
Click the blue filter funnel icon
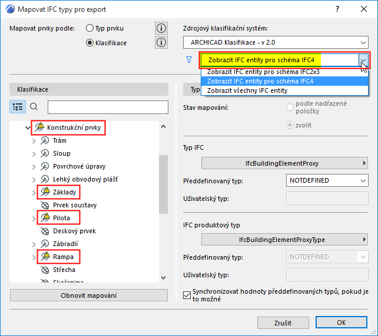coord(189,60)
